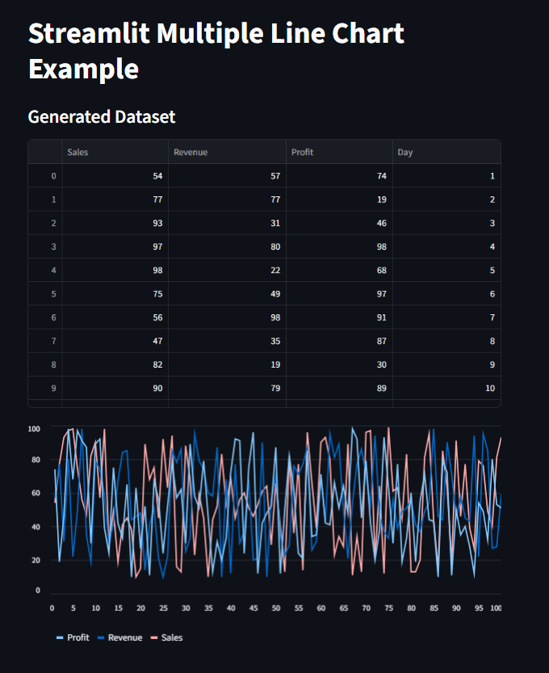Click the Profit cell showing 74
This screenshot has width=549, height=673.
tap(339, 175)
